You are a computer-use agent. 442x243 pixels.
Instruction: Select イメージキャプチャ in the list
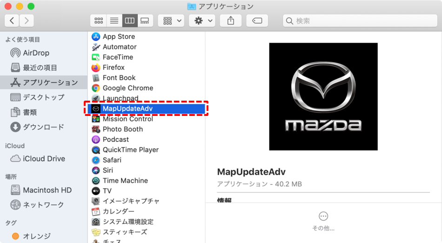[x=147, y=201]
